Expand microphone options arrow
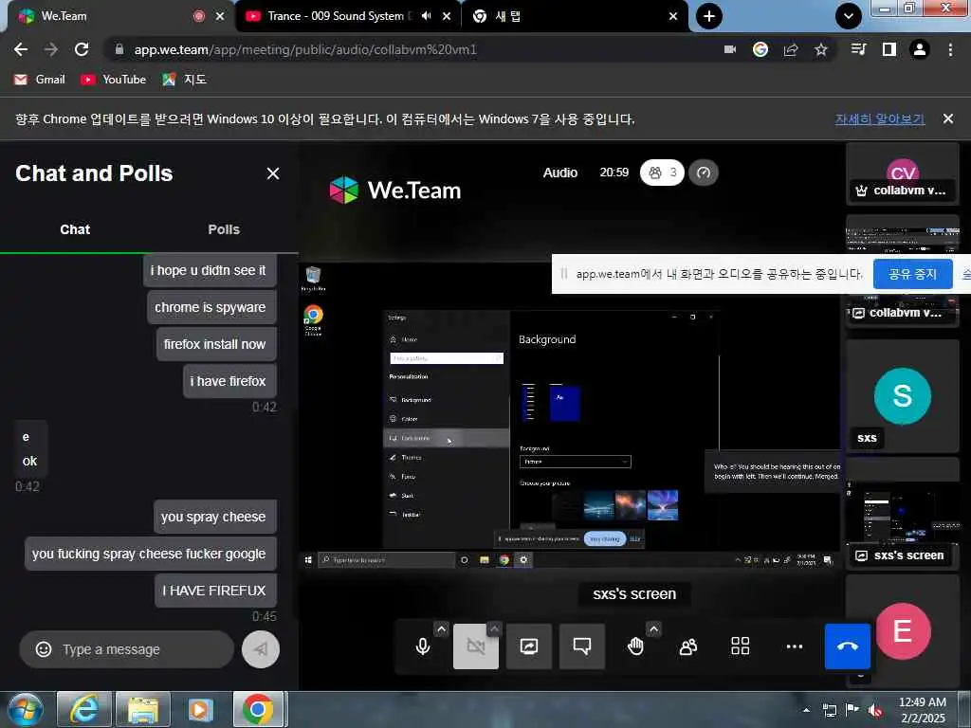This screenshot has height=728, width=971. [x=441, y=629]
